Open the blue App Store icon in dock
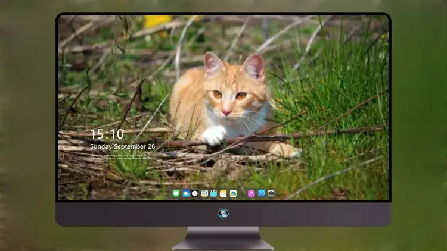Screen dimensions: 447x251 pyautogui.click(x=262, y=193)
